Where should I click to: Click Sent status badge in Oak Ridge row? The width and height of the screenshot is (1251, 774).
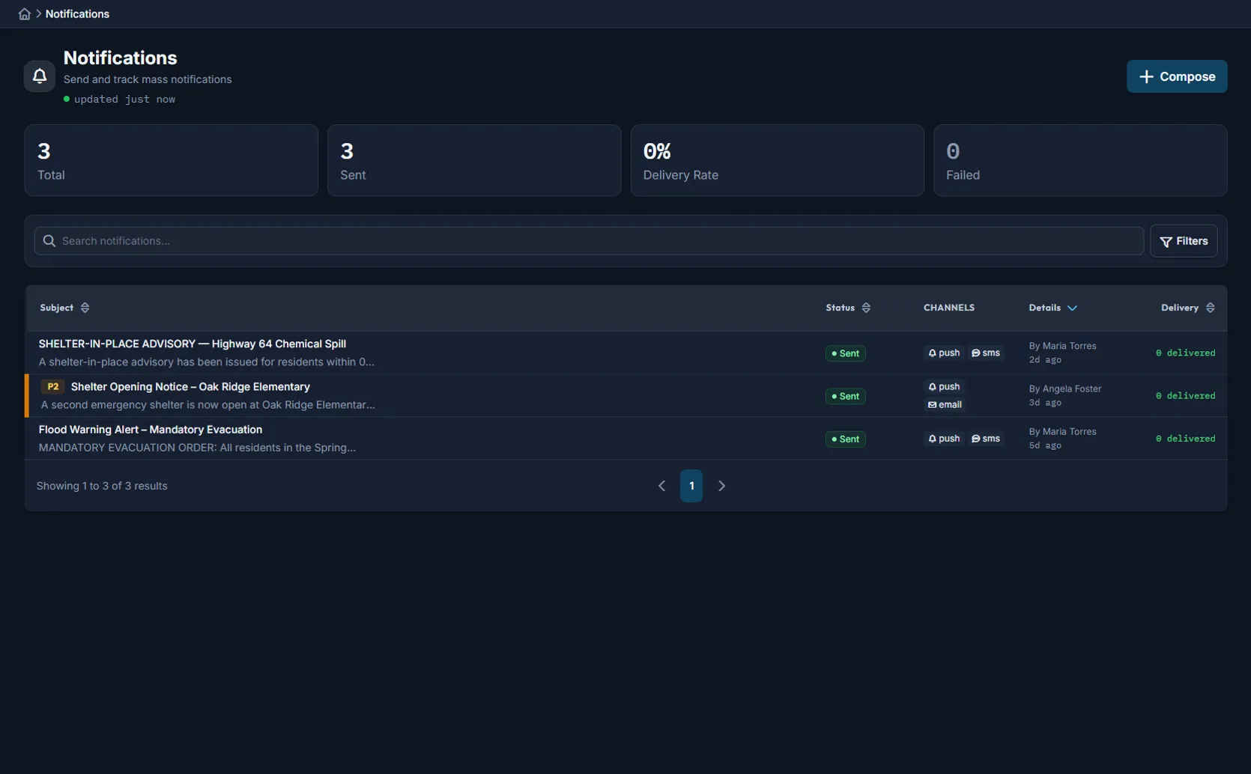point(845,396)
